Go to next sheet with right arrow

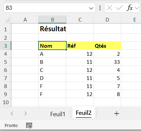click(x=25, y=114)
